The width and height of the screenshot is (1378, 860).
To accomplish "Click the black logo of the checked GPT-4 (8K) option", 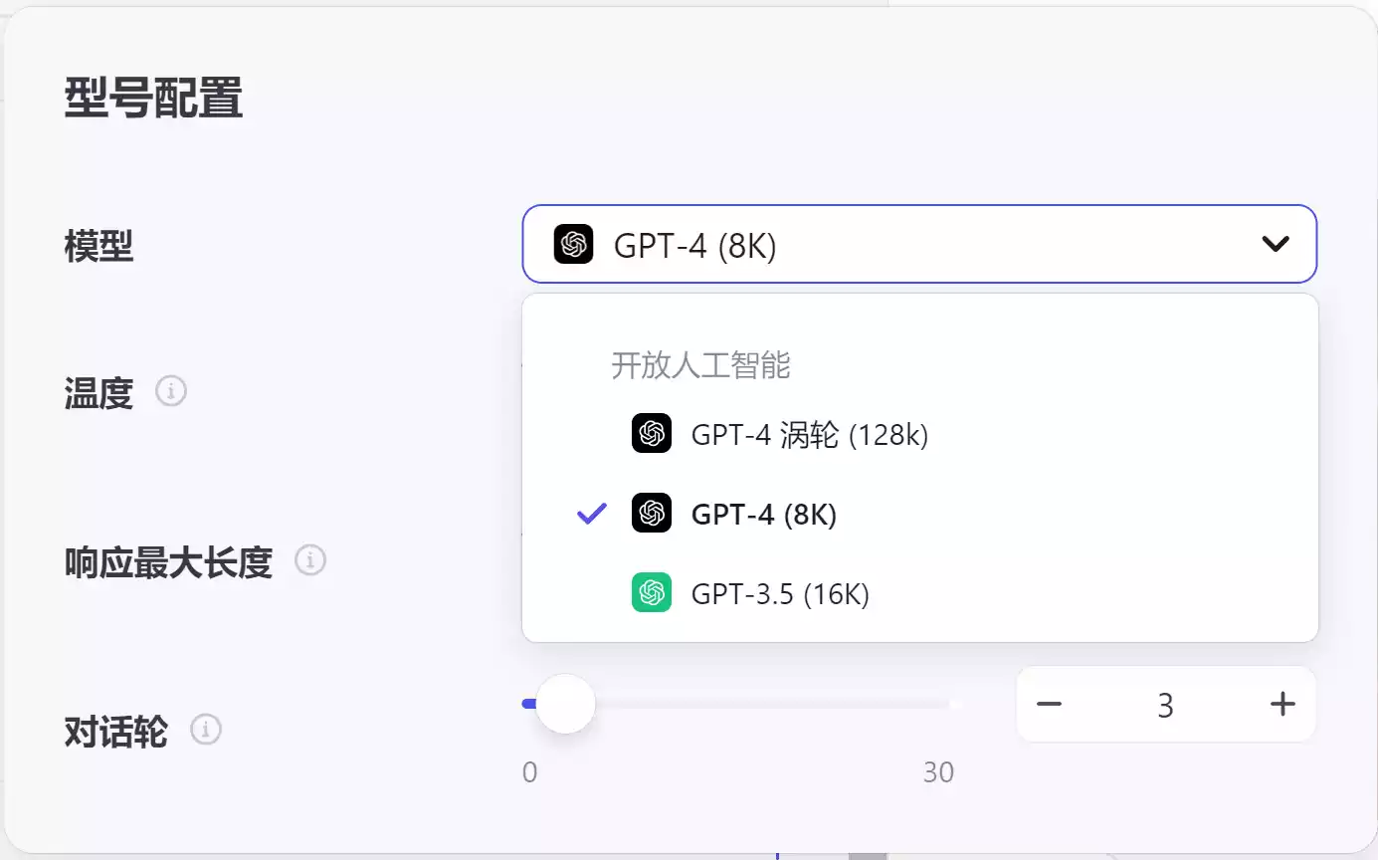I will point(652,514).
